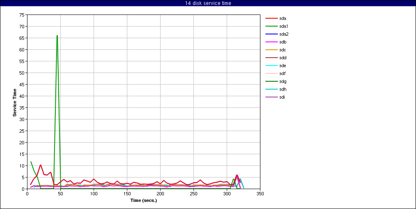Click the magenta sdb legend line swatch
This screenshot has width=416, height=209.
(271, 42)
